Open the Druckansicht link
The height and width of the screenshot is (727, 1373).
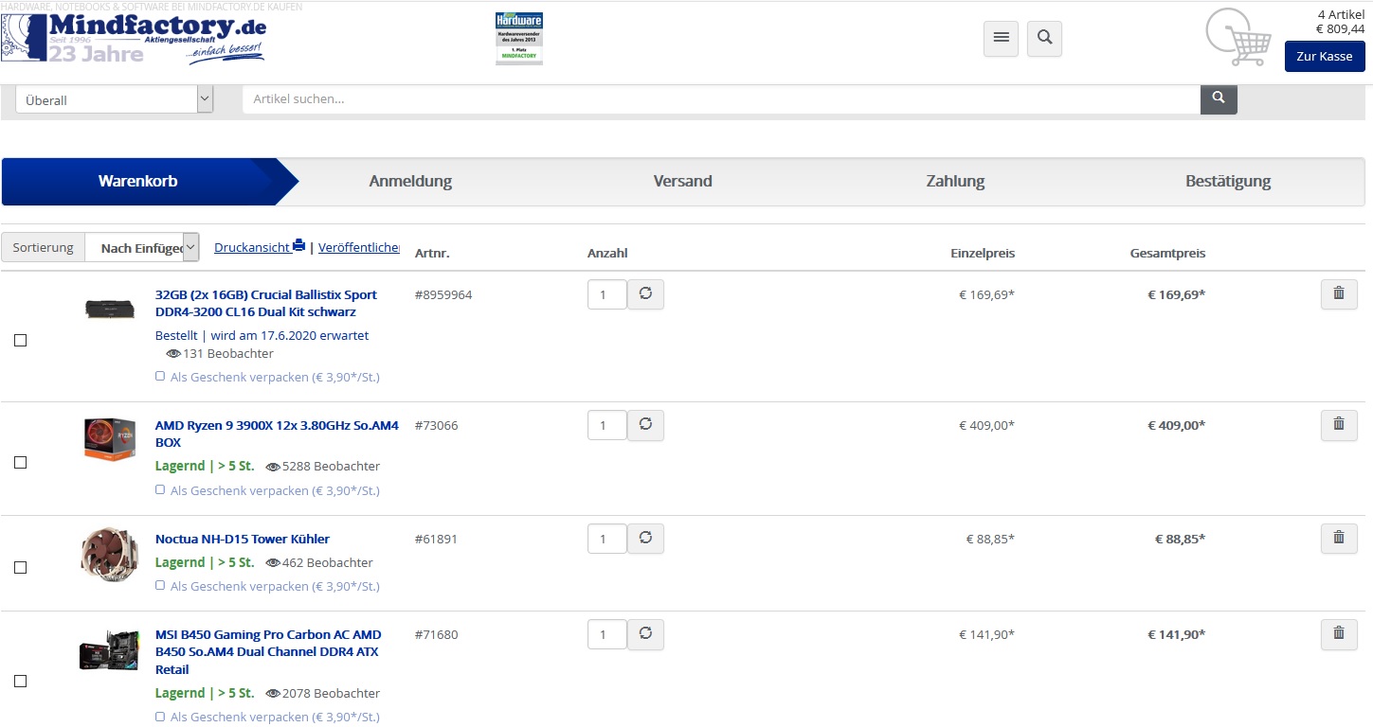coord(252,247)
